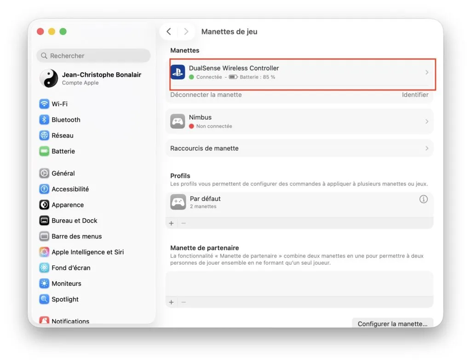The image size is (471, 364).
Task: Expand DualSense Wireless Controller details chevron
Action: (427, 72)
